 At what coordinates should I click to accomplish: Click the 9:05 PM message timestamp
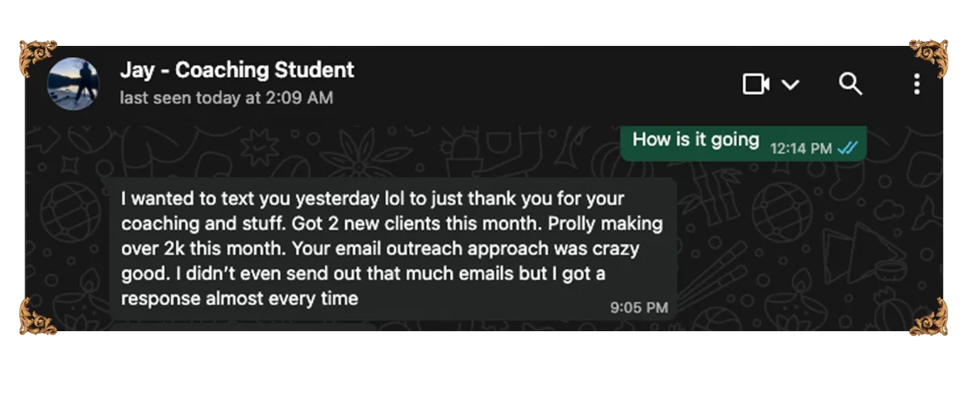click(639, 307)
